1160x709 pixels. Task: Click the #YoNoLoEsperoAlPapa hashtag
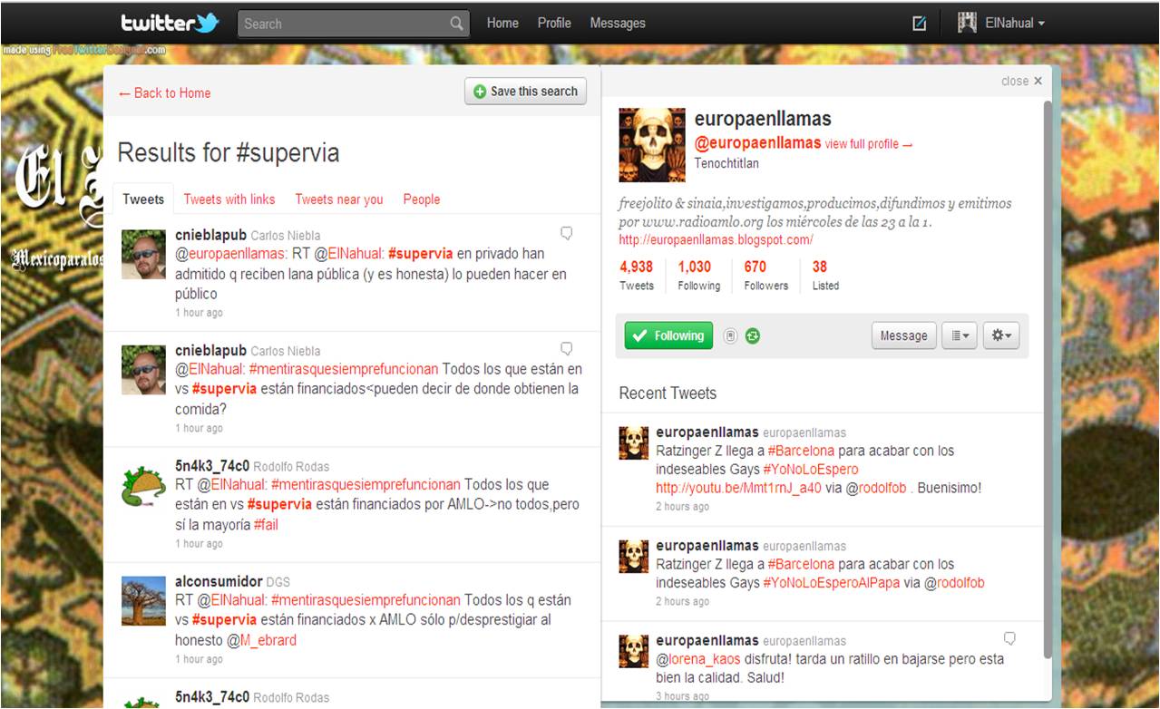pyautogui.click(x=832, y=583)
